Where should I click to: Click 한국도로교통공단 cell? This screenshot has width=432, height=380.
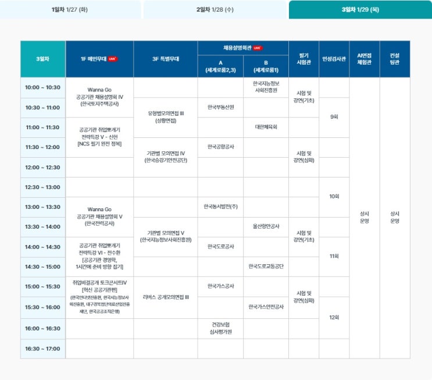point(266,267)
